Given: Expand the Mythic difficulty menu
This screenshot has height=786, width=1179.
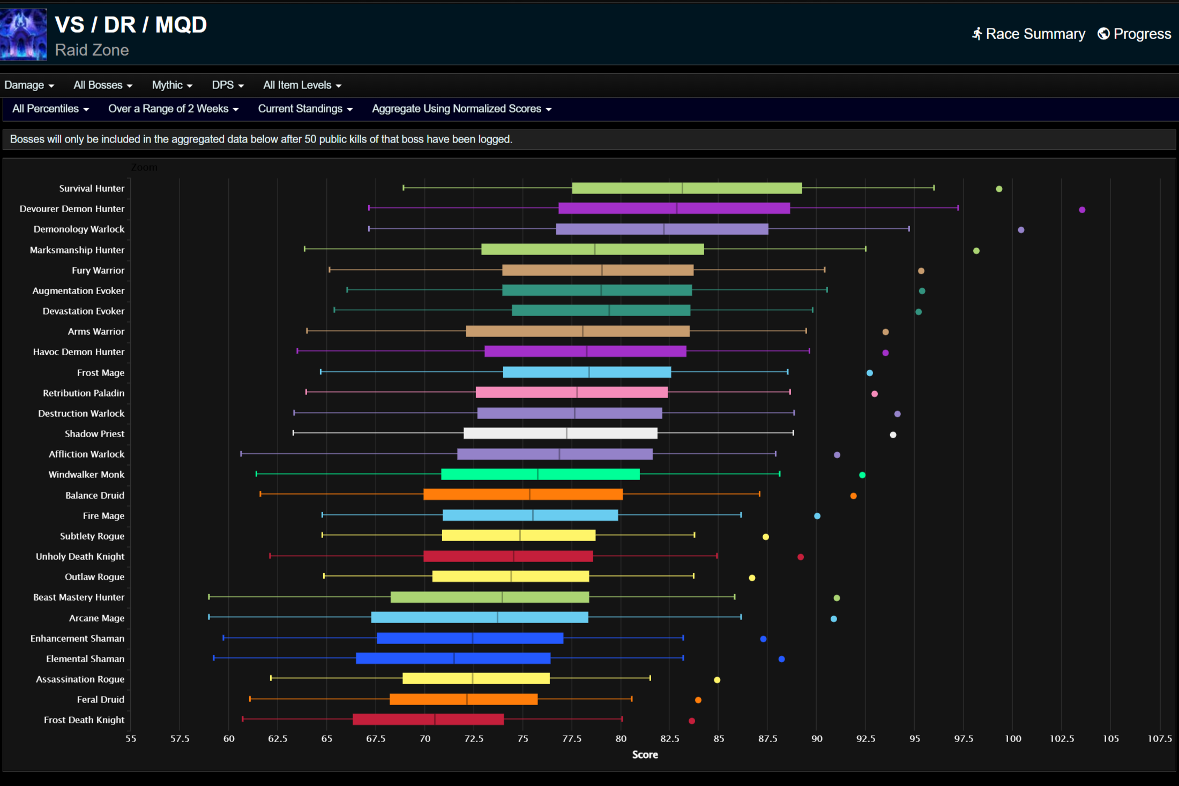Looking at the screenshot, I should tap(171, 85).
